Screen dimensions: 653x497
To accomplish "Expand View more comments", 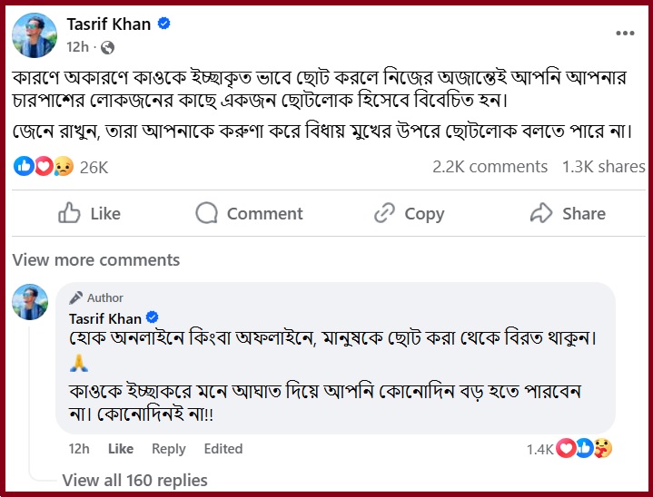I will pyautogui.click(x=95, y=260).
